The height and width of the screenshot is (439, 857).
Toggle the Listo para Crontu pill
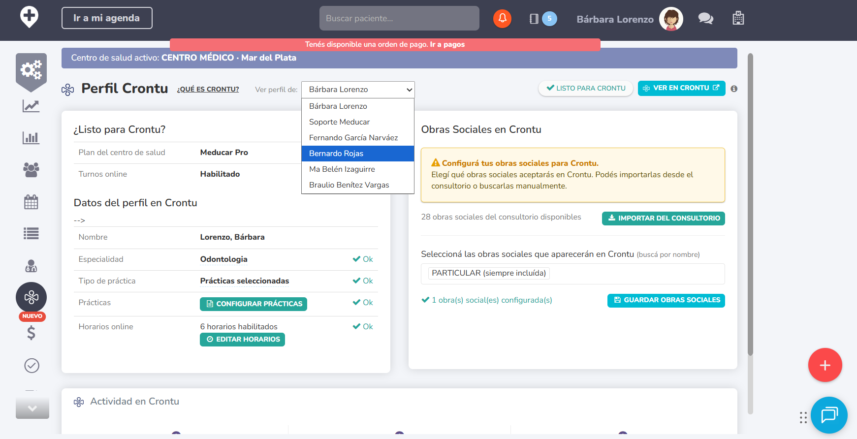pos(586,89)
